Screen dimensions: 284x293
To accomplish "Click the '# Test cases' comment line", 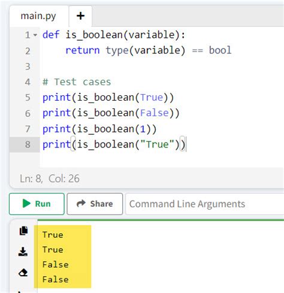I will (77, 82).
